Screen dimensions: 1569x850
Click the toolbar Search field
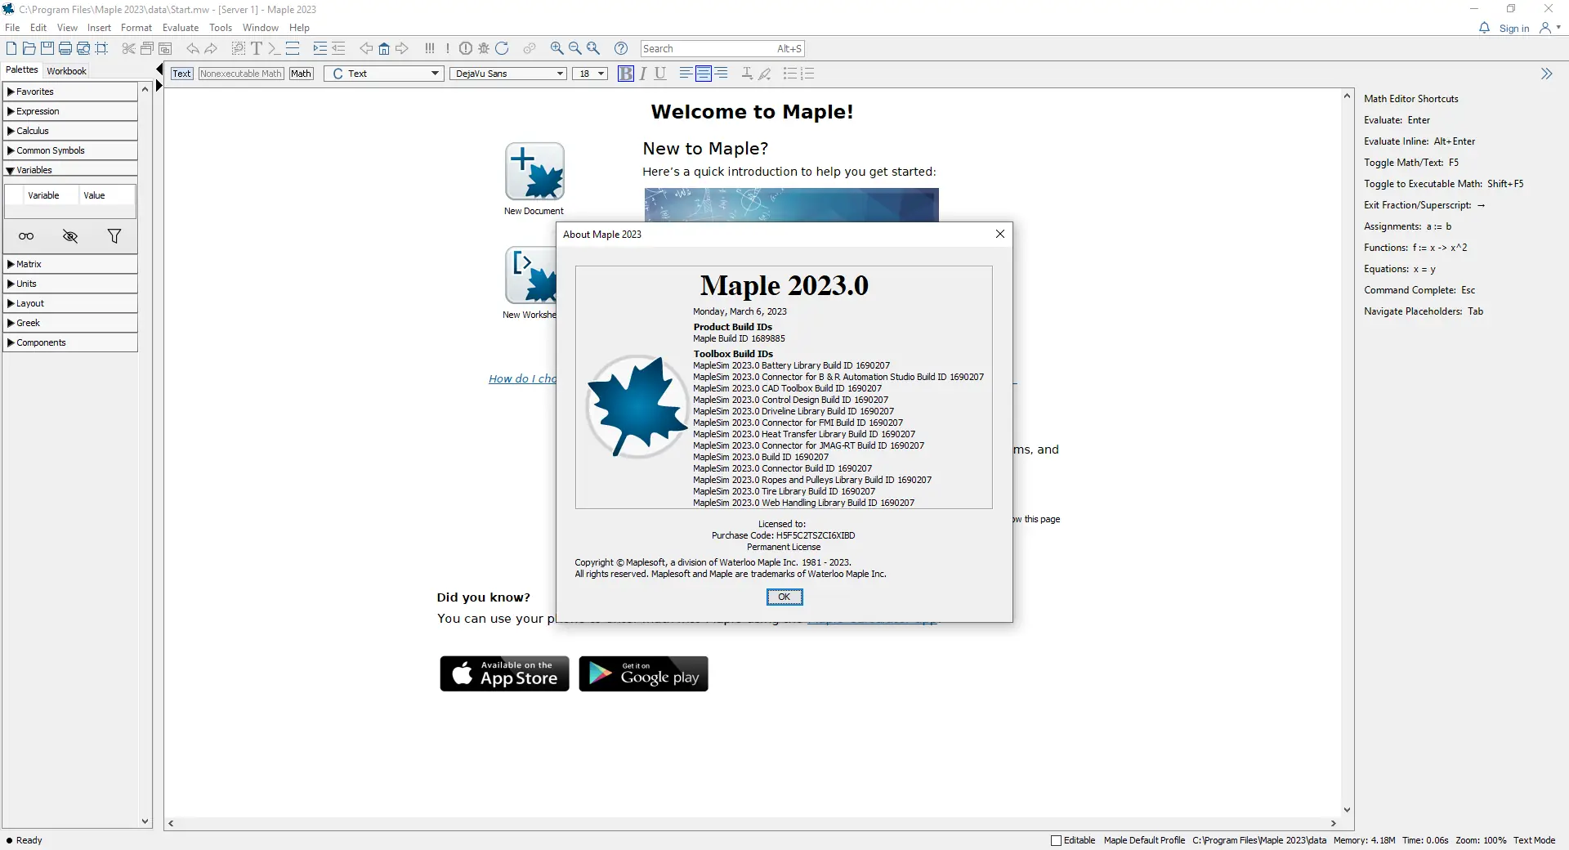click(722, 49)
